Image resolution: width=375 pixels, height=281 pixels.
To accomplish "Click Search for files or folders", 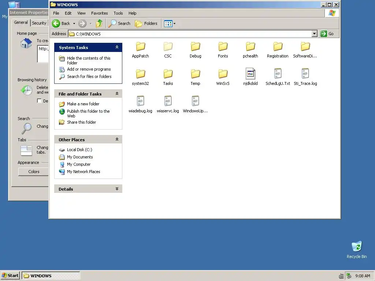I will pos(89,76).
